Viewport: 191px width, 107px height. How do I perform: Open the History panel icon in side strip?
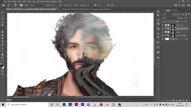[x=158, y=12]
